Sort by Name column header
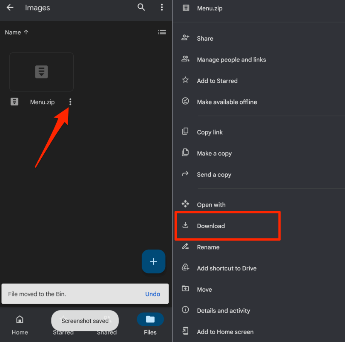The width and height of the screenshot is (345, 342). [x=13, y=32]
